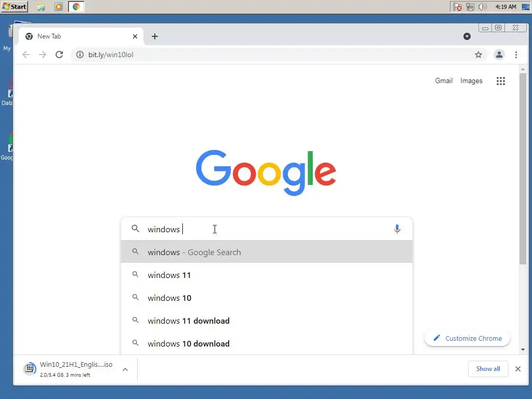Launch the media player taskbar icon
This screenshot has width=532, height=399.
[x=59, y=7]
